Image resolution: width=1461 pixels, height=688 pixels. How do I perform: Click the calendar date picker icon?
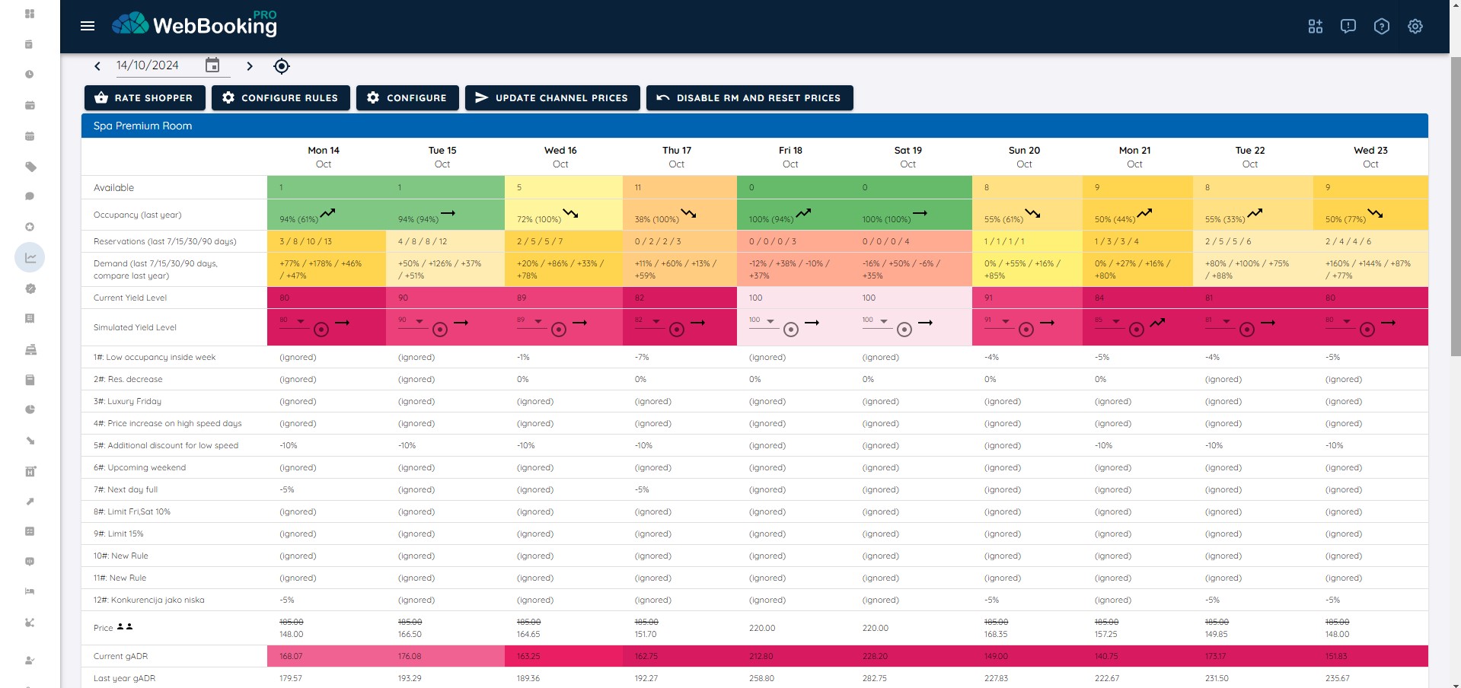(212, 65)
